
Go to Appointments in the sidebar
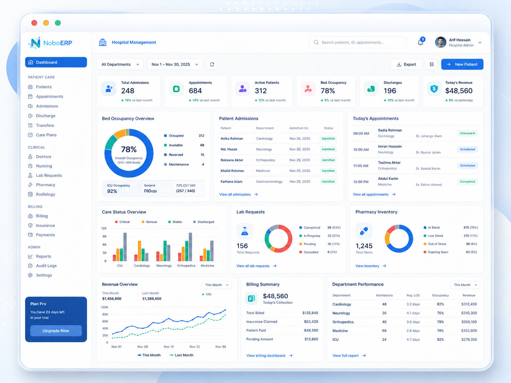pyautogui.click(x=49, y=96)
